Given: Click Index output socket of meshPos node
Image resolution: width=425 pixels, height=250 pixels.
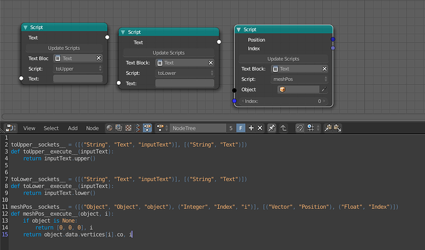Looking at the screenshot, I should pyautogui.click(x=333, y=48).
